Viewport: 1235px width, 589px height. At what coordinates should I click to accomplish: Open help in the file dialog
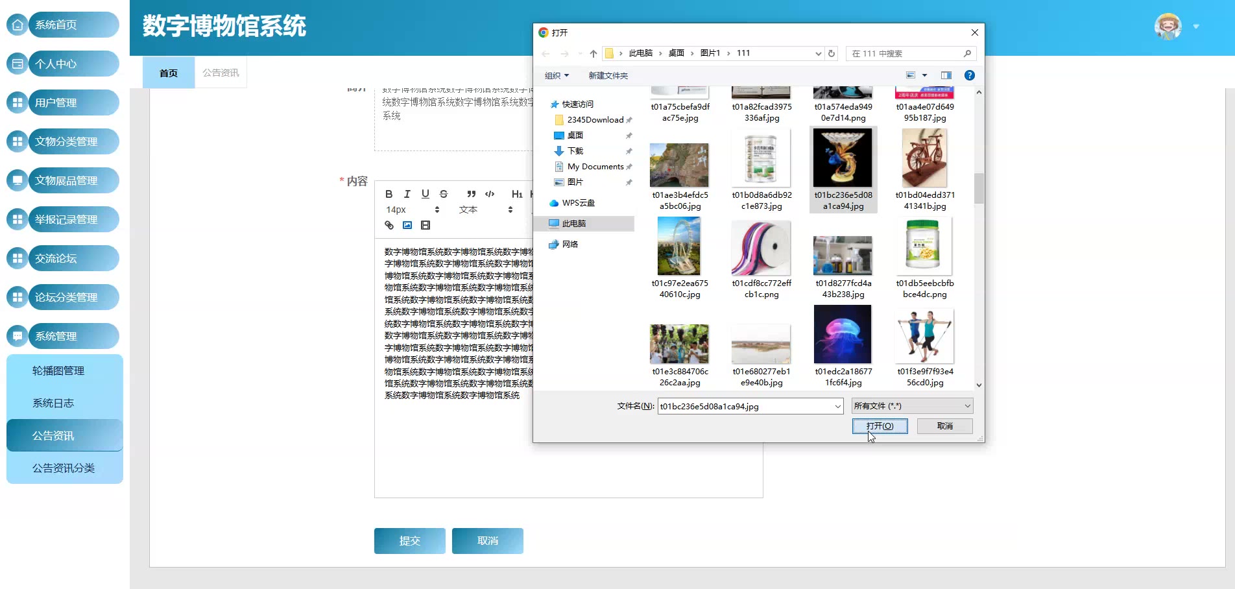(970, 75)
